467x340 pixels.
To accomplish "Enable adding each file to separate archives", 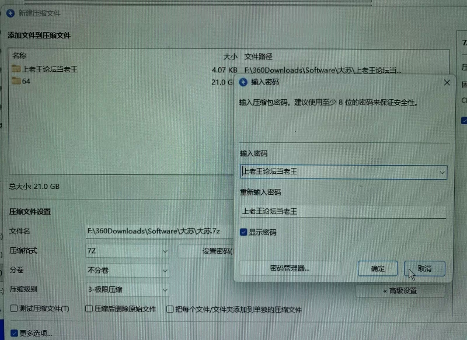I will coord(170,308).
